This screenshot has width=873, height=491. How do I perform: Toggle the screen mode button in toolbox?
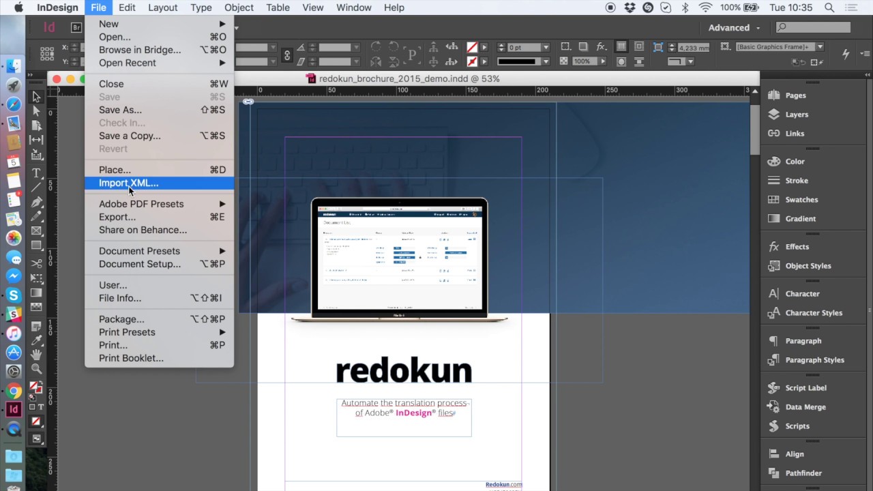click(x=37, y=438)
